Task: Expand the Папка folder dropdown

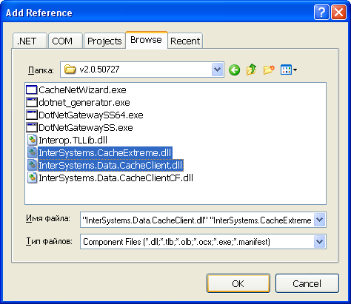Action: 217,70
